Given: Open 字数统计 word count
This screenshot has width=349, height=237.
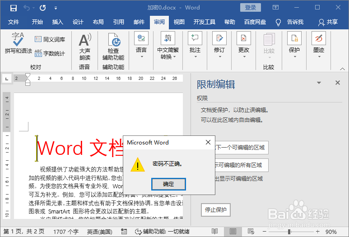Looking at the screenshot, I should click(x=50, y=53).
